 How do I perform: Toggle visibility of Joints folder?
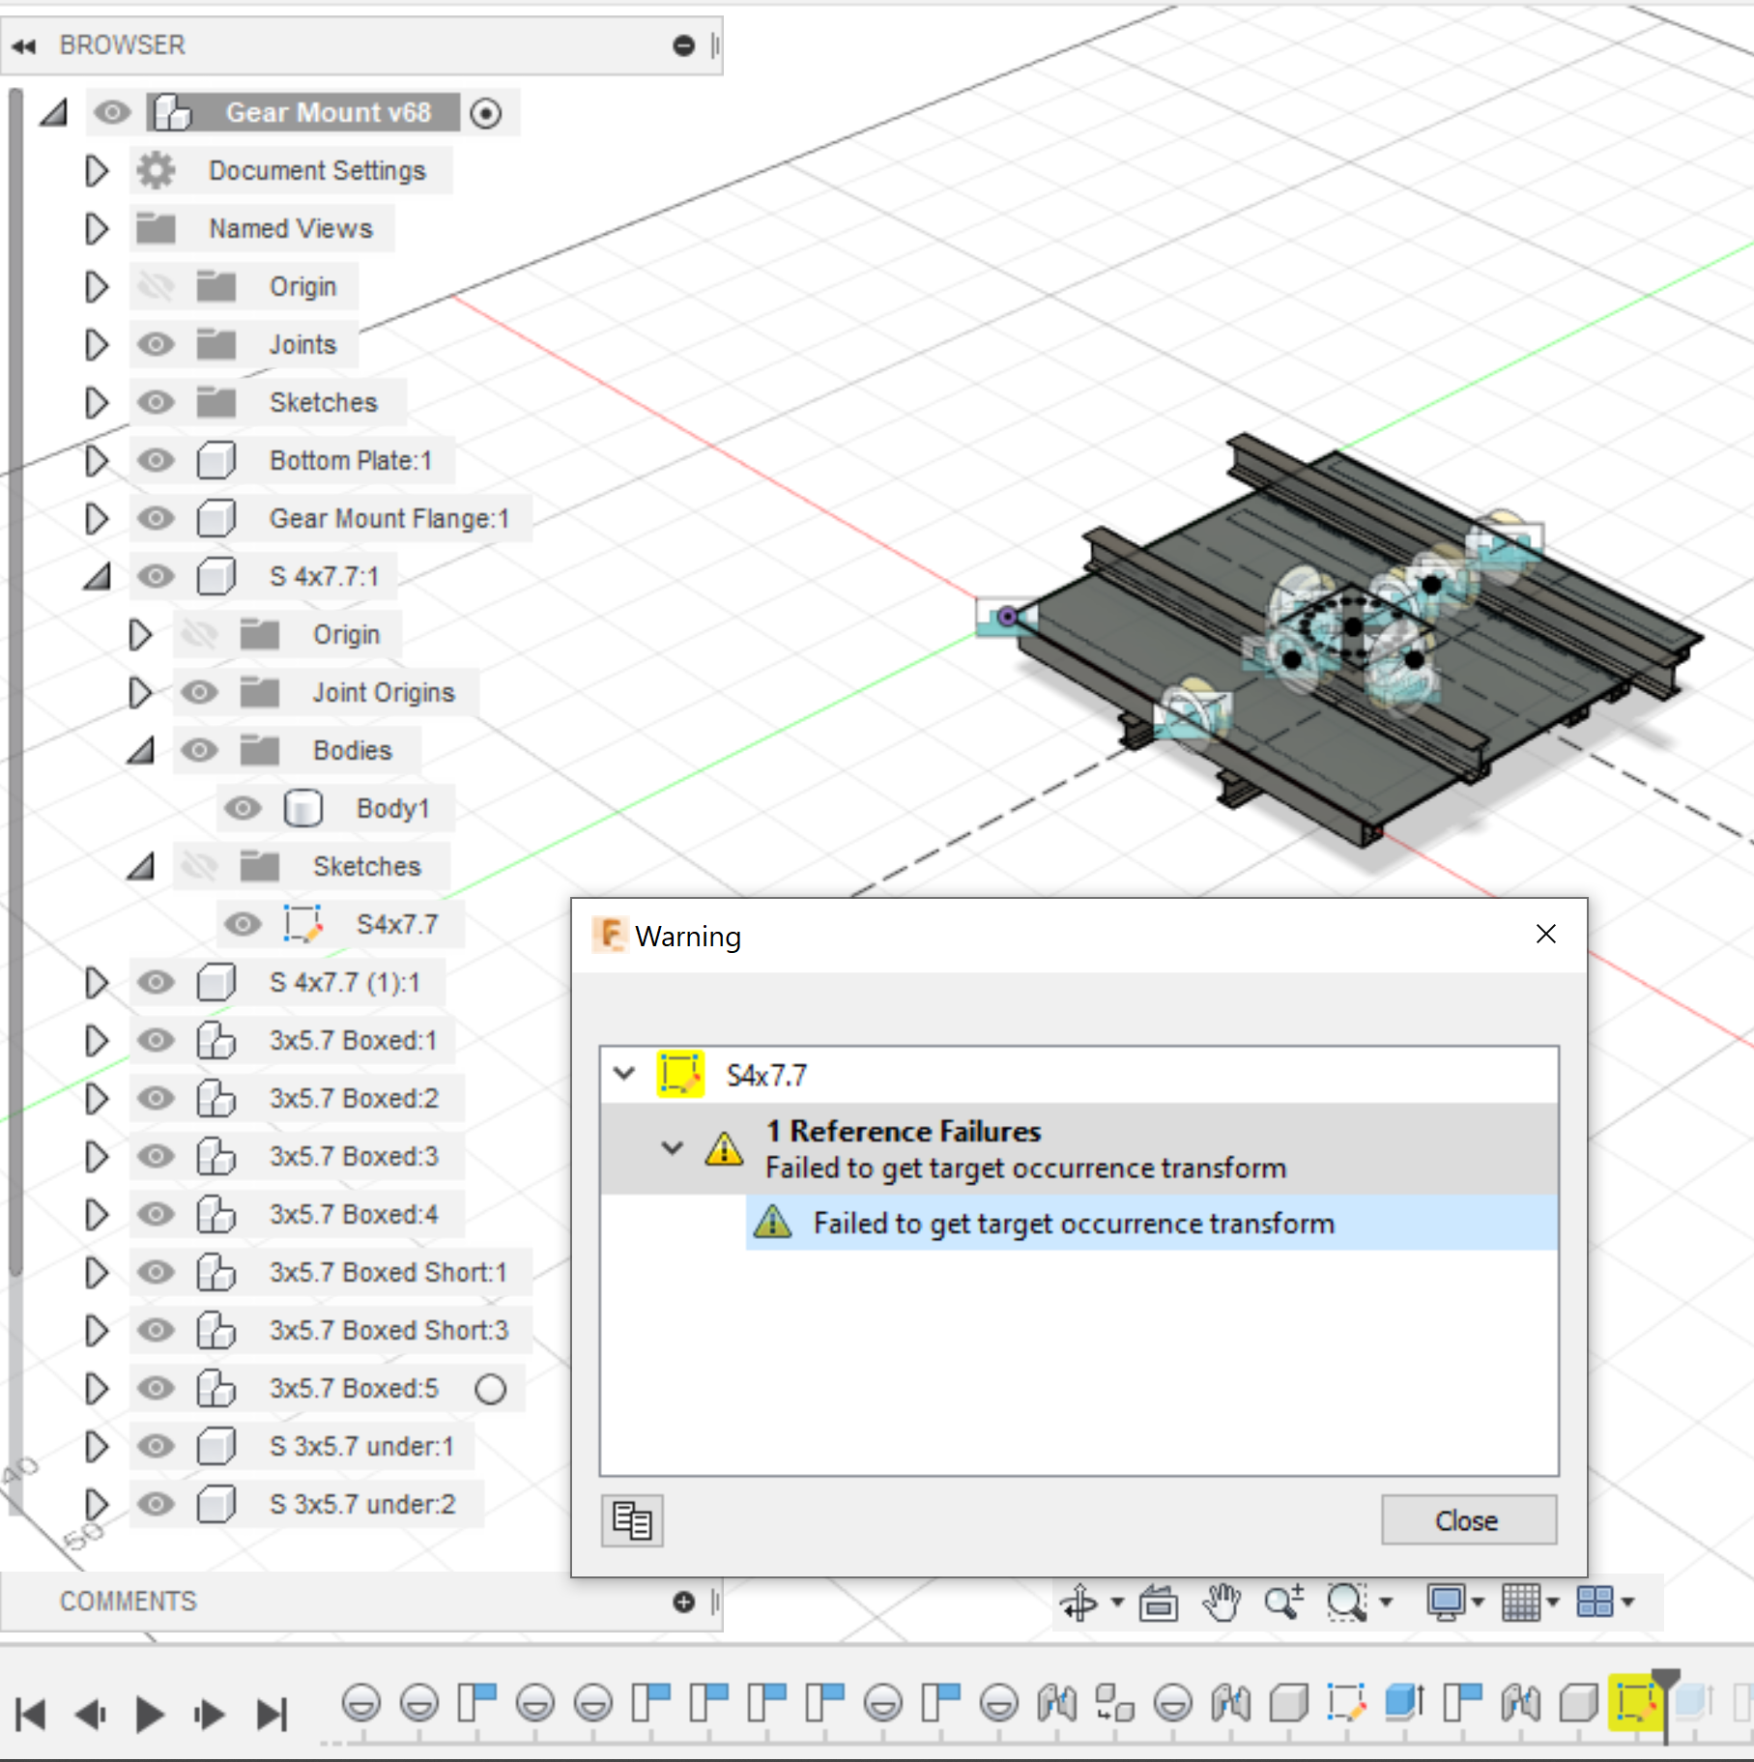tap(156, 344)
